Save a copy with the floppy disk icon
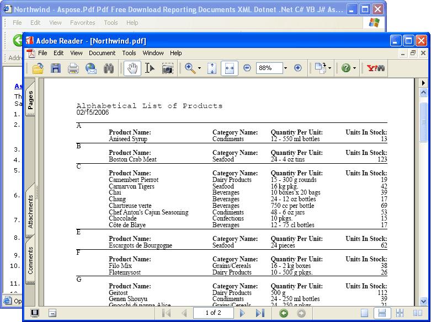Viewport: 431px width, 322px height. pyautogui.click(x=56, y=68)
